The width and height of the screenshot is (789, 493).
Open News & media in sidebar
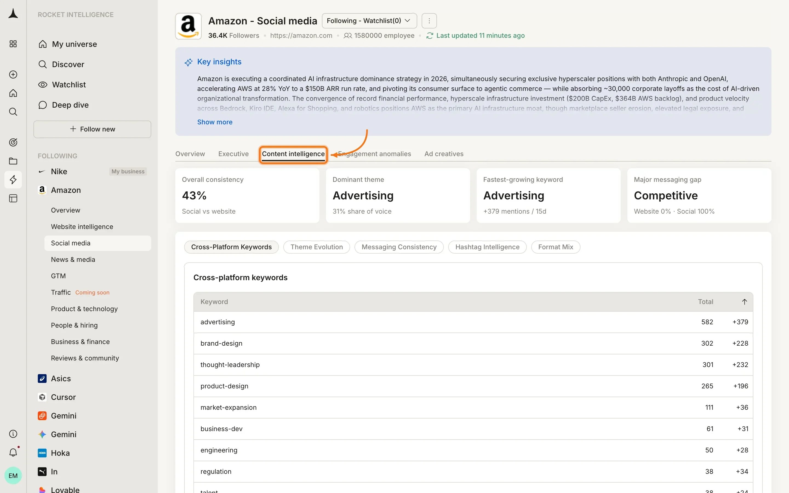pyautogui.click(x=73, y=260)
